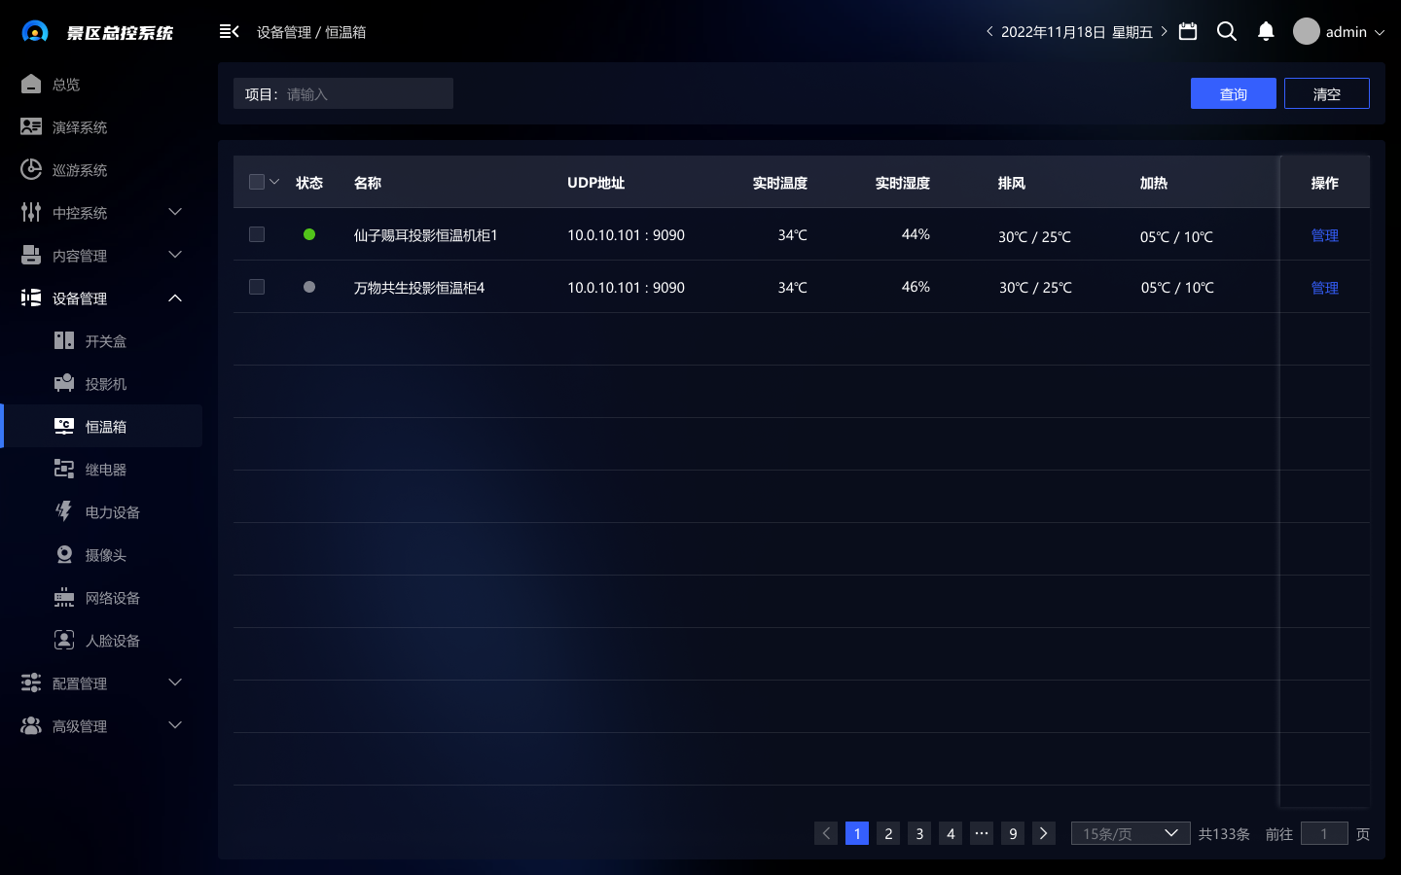
Task: Open 投影机 projector devices page
Action: pyautogui.click(x=105, y=384)
